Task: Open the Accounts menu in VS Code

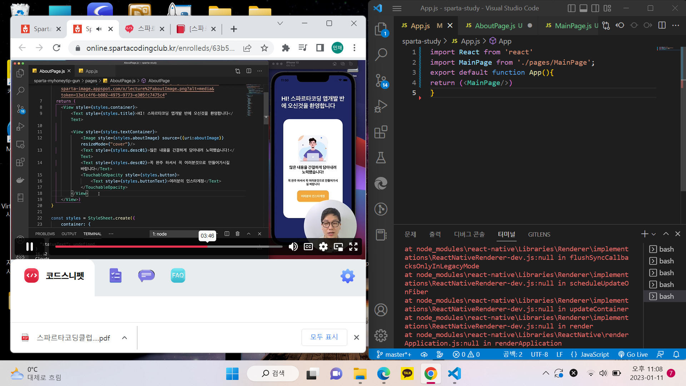Action: click(381, 310)
